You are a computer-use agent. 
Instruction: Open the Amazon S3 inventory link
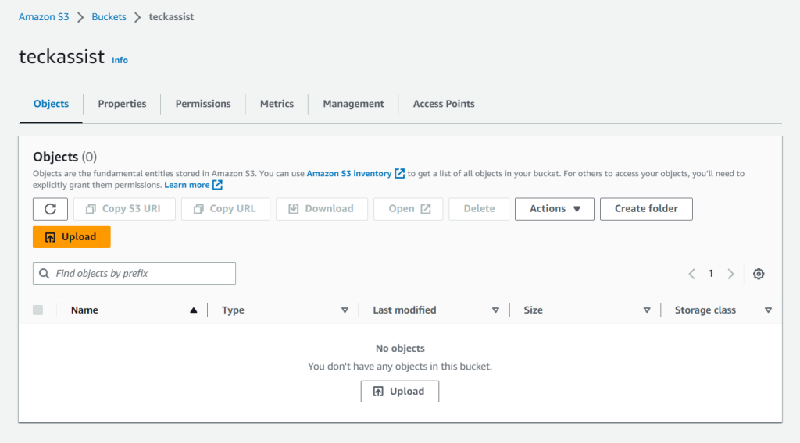coord(349,174)
